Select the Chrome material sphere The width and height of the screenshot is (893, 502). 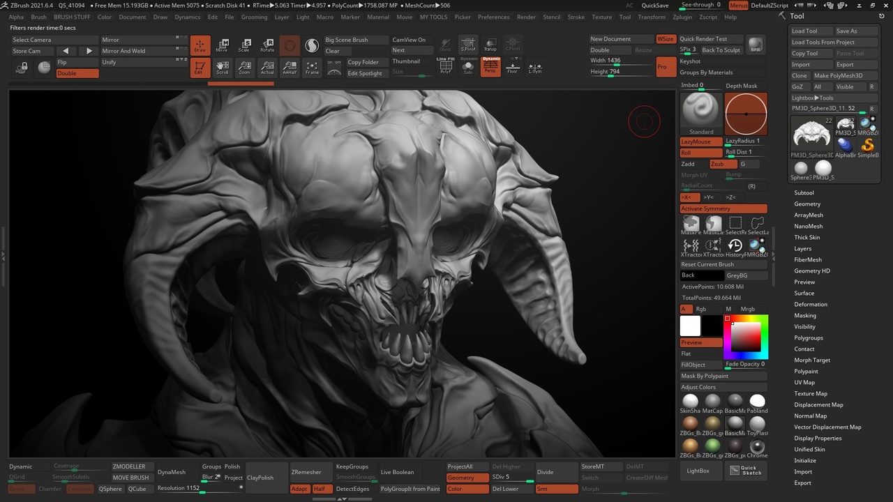click(x=757, y=447)
